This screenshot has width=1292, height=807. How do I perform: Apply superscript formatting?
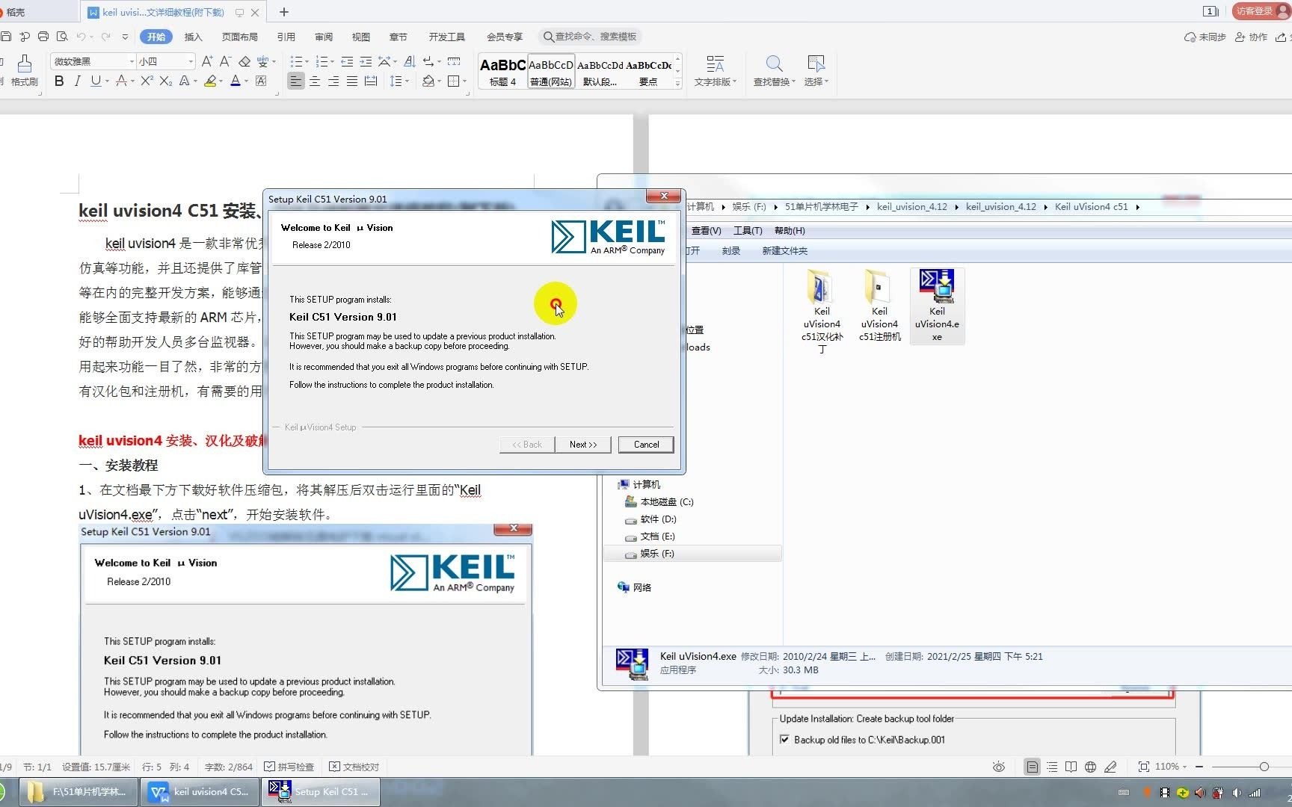click(147, 81)
